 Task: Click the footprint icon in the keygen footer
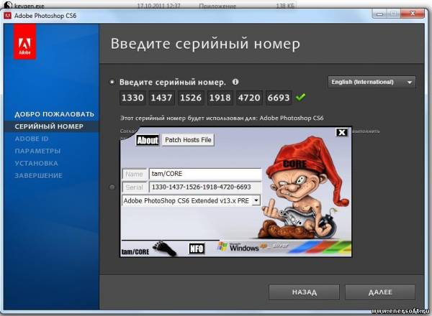point(164,248)
